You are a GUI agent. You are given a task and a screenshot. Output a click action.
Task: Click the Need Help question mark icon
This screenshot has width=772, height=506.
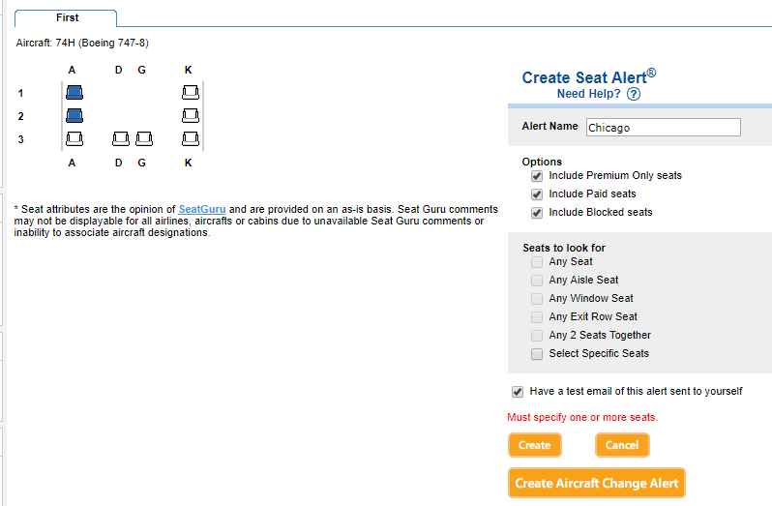coord(634,95)
